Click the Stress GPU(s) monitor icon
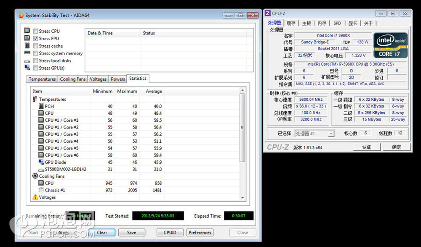Image resolution: width=421 pixels, height=247 pixels. [27, 68]
